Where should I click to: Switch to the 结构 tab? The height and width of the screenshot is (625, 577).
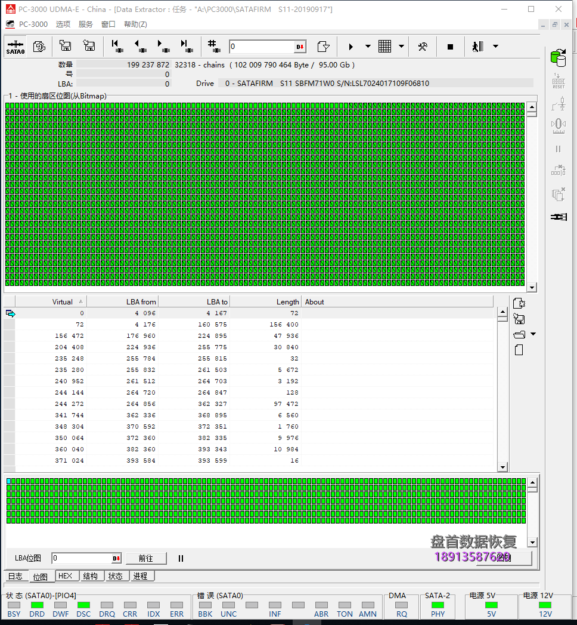[91, 576]
